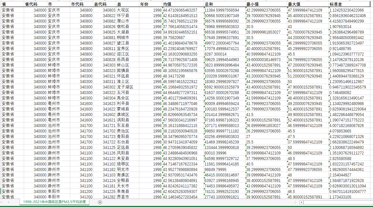Select minimum value cell 25.5
This screenshot has height=207, width=373.
click(266, 142)
